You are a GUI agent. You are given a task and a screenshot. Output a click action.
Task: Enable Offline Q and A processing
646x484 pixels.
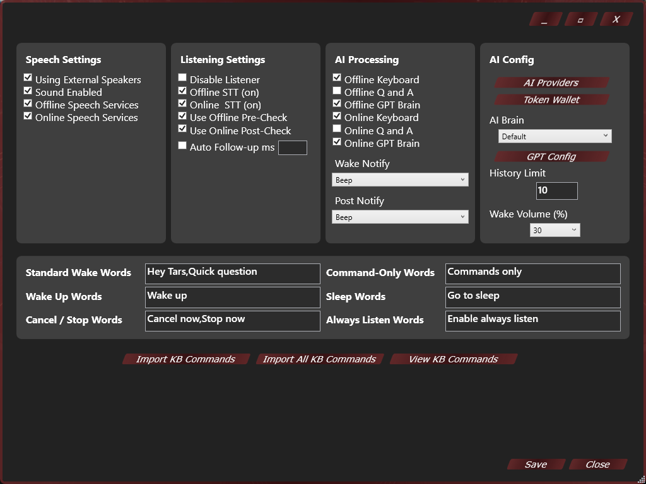(337, 91)
